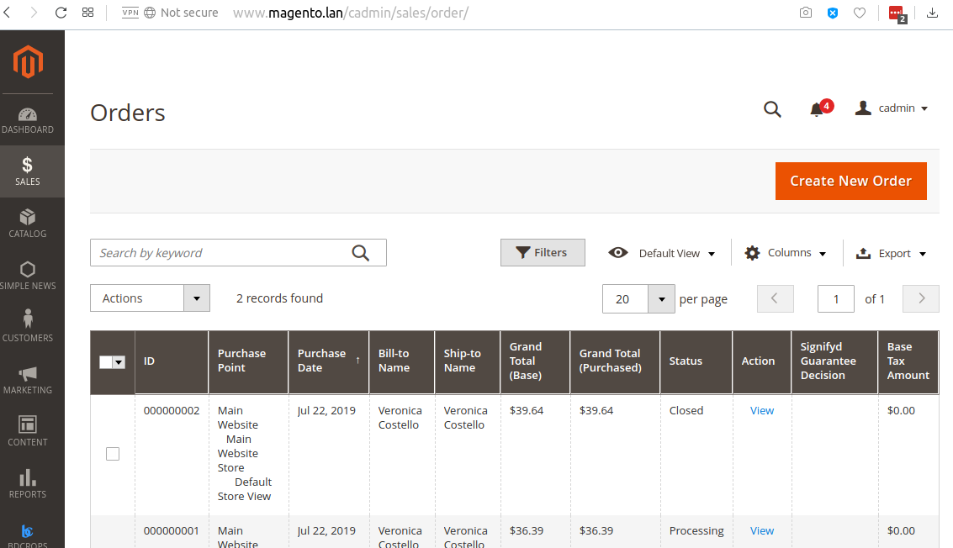This screenshot has height=548, width=953.
Task: Open the Marketing sidebar menu
Action: point(28,380)
